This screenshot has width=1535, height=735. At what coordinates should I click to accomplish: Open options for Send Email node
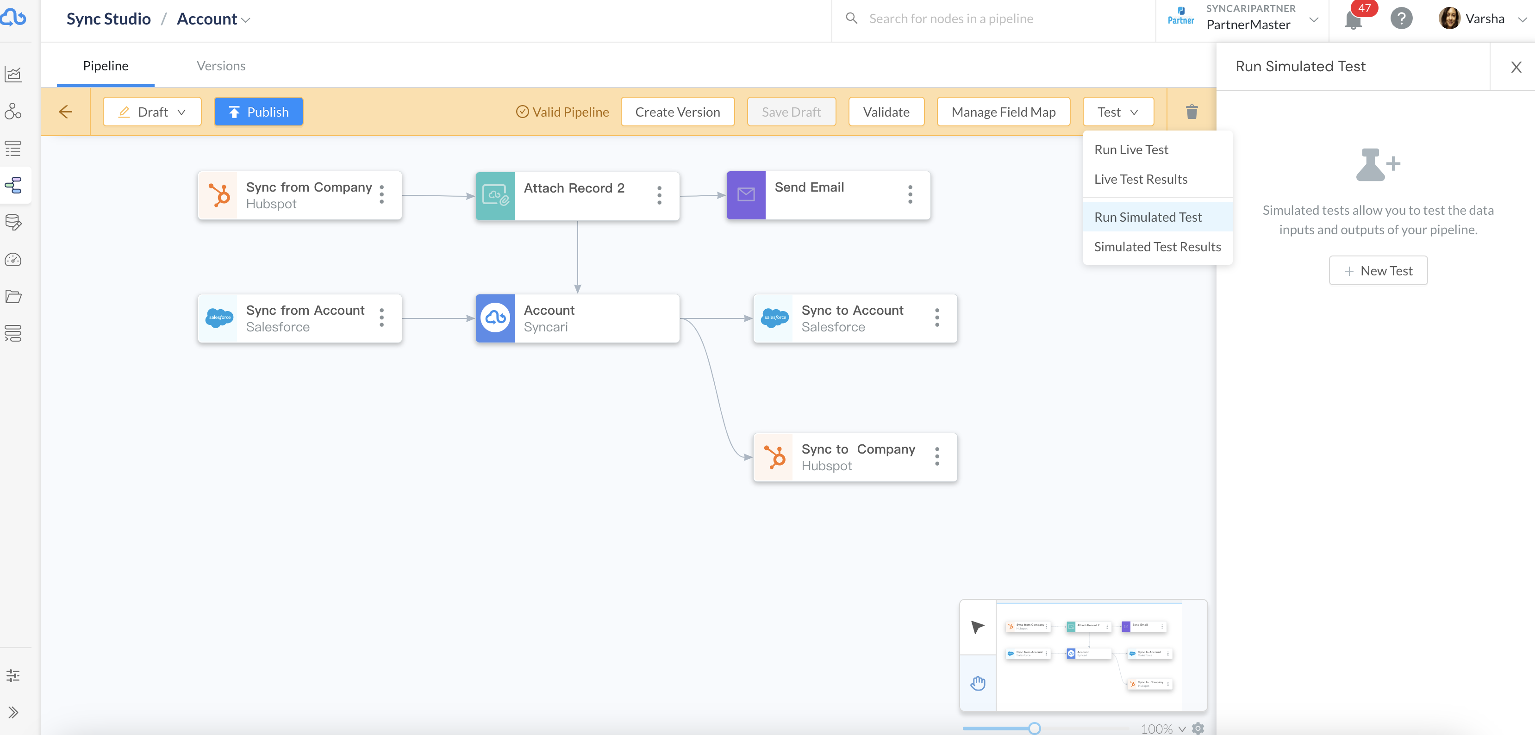(910, 194)
